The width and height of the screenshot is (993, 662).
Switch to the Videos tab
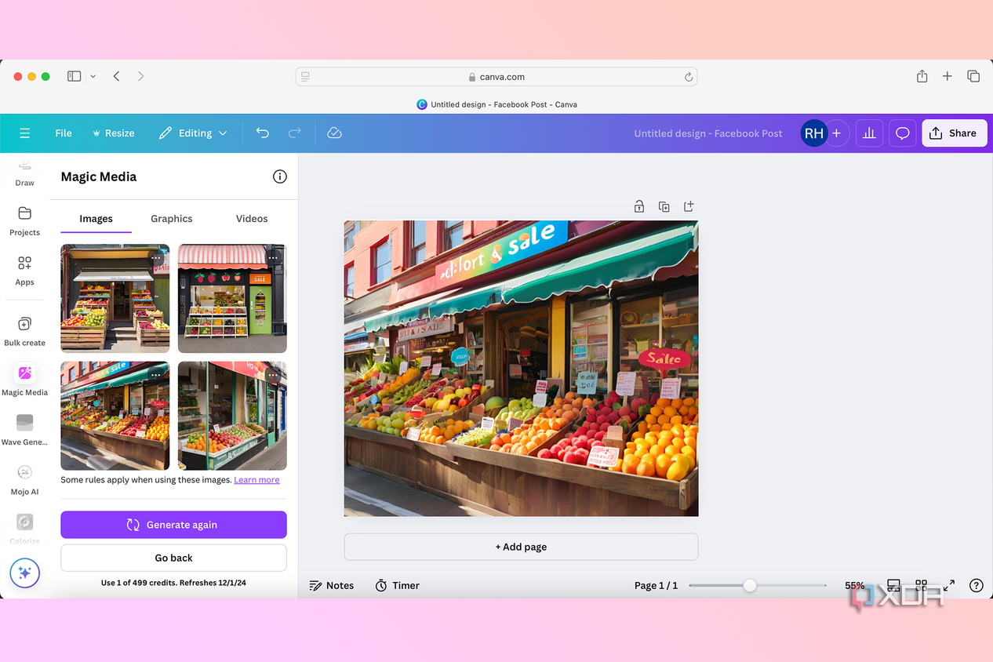[252, 219]
